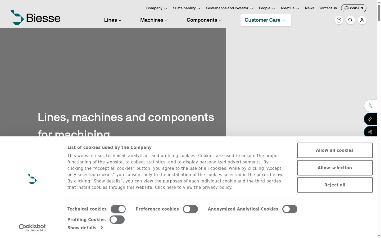Click 'Anonymized Analytical Cookies' label
The height and width of the screenshot is (238, 381).
pyautogui.click(x=243, y=209)
